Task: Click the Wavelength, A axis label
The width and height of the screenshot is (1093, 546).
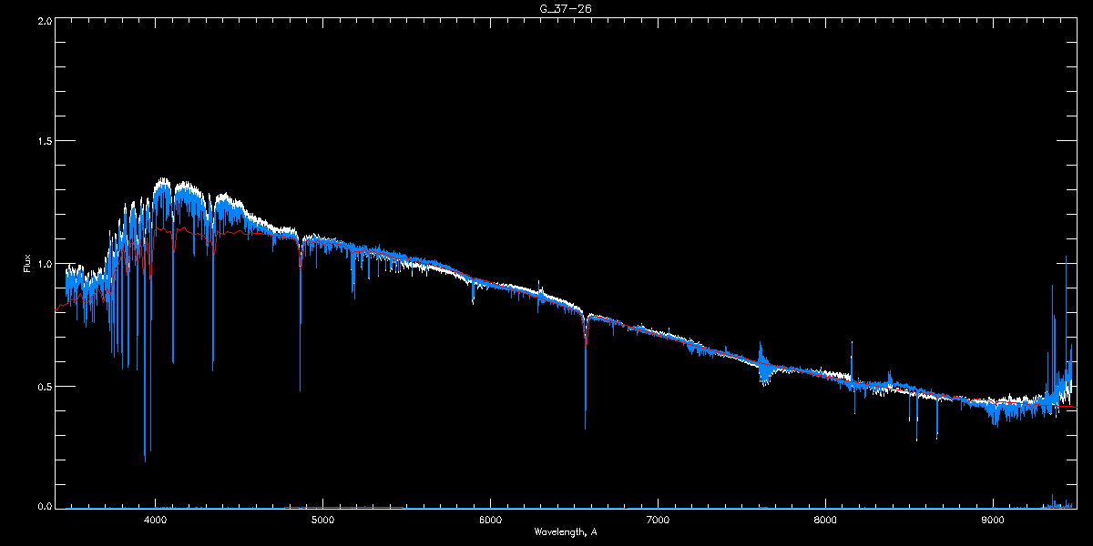Action: pos(565,531)
